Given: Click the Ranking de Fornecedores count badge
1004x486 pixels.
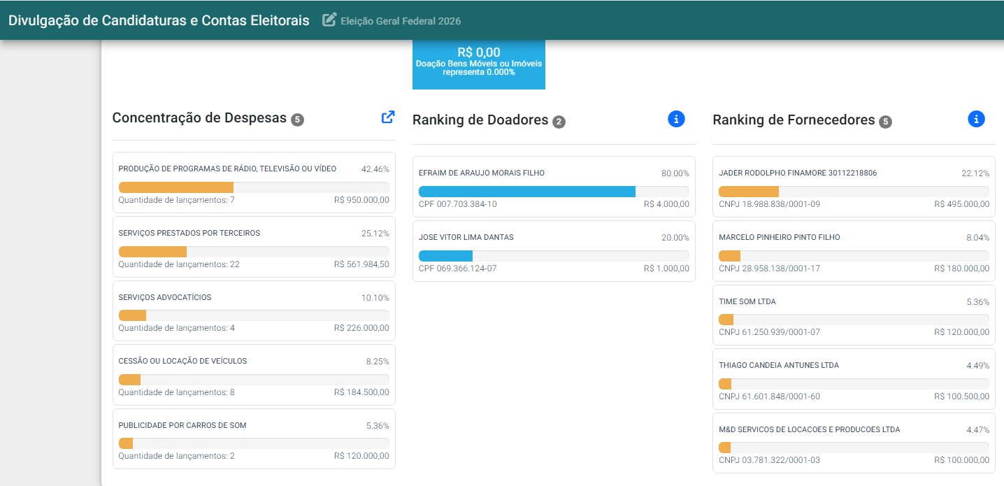Looking at the screenshot, I should coord(885,122).
